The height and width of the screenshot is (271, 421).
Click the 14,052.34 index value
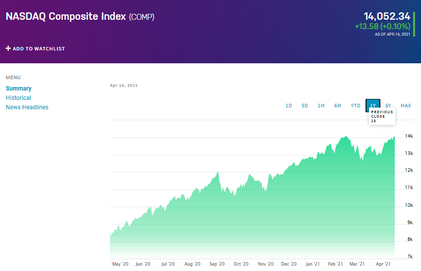[x=387, y=16]
